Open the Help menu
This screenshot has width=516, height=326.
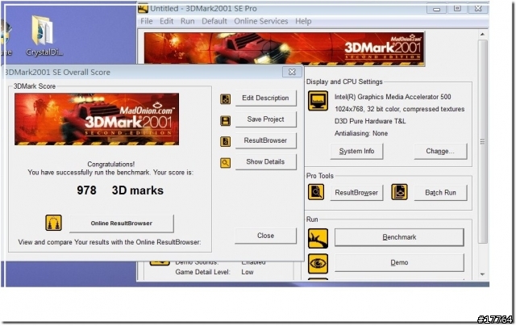(303, 22)
